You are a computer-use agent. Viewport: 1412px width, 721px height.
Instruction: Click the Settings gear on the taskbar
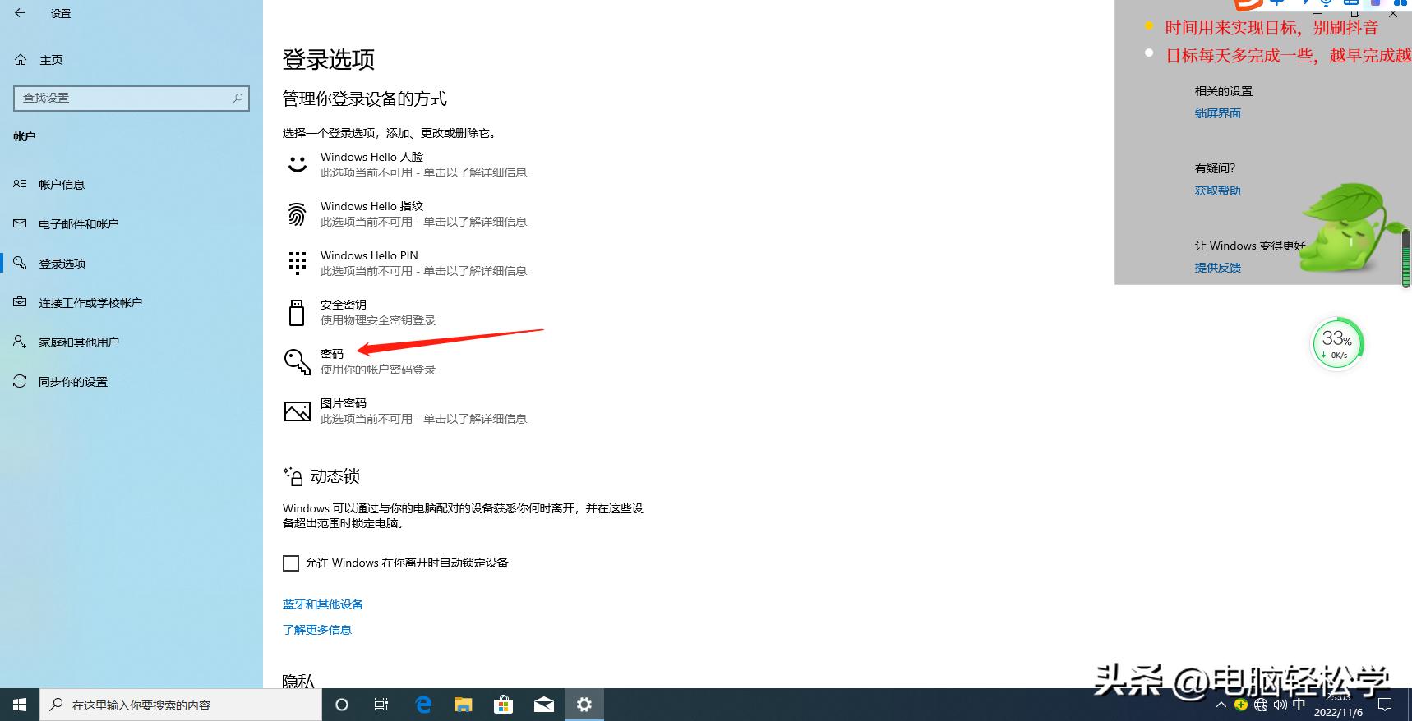click(x=584, y=705)
